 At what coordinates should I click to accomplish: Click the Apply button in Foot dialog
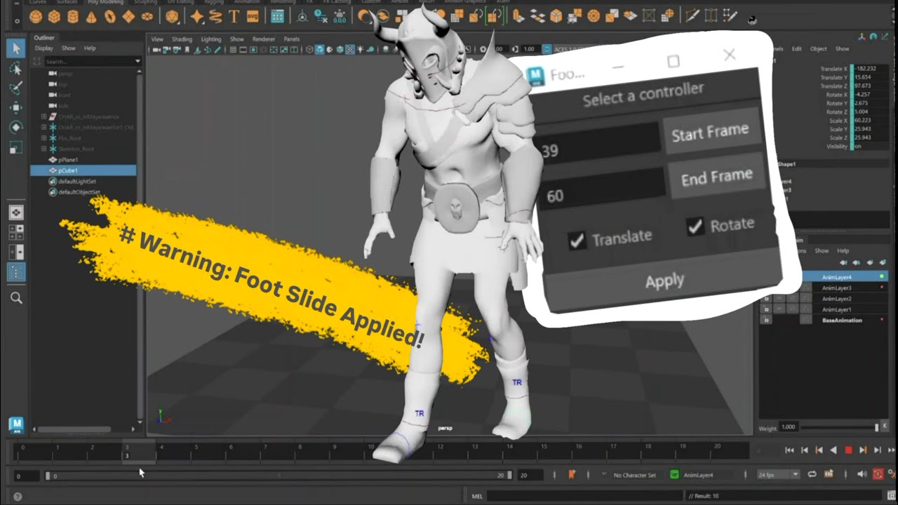pyautogui.click(x=664, y=282)
